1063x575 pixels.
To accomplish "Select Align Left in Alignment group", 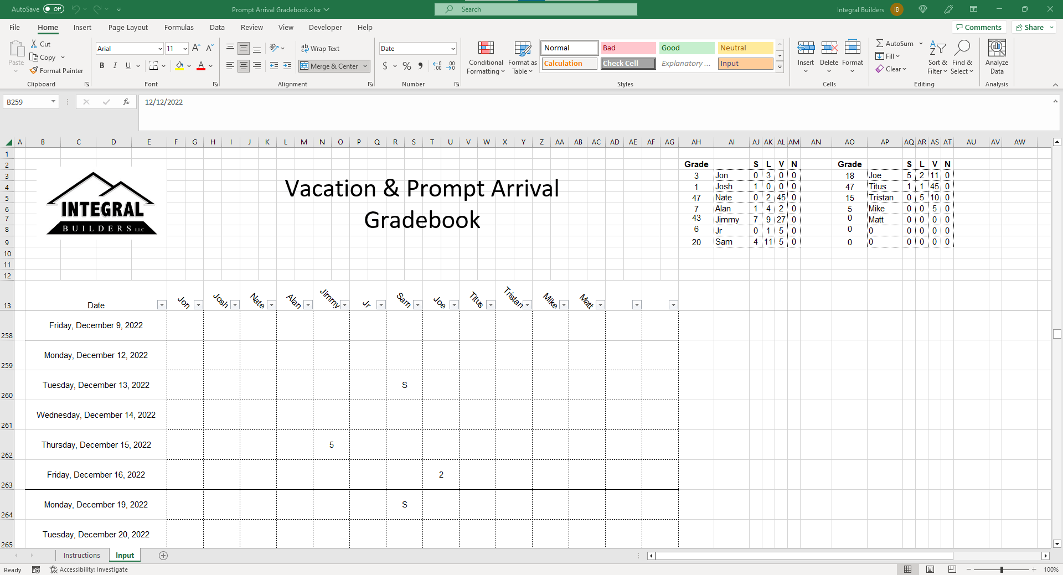I will 230,66.
